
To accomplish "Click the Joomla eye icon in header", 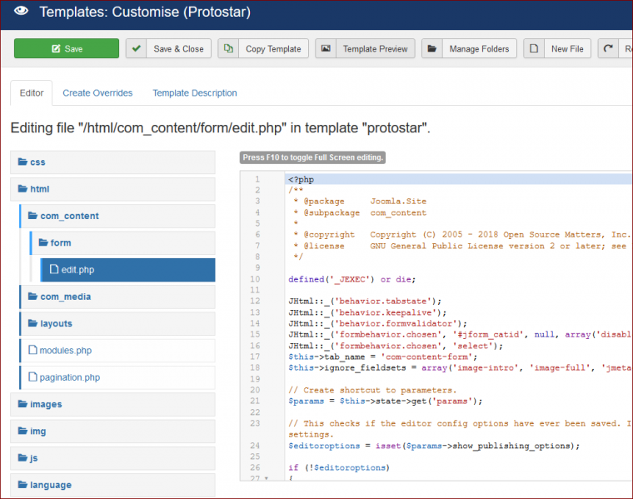I will pos(22,12).
